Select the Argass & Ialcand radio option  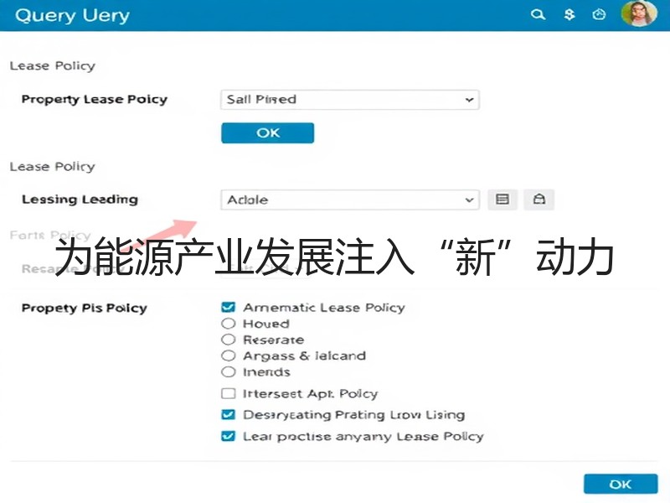(x=228, y=355)
